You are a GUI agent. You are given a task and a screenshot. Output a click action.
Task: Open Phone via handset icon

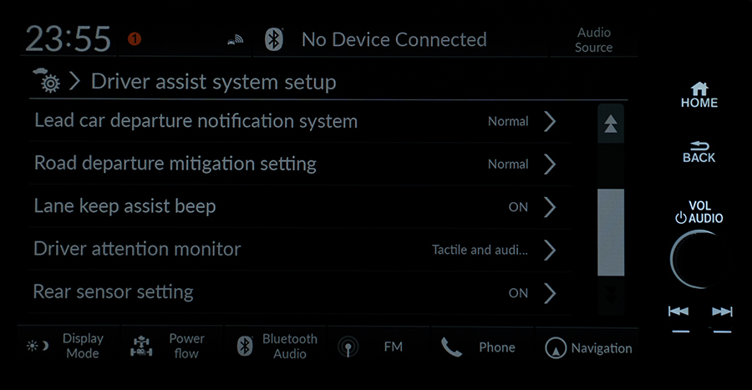pos(451,347)
